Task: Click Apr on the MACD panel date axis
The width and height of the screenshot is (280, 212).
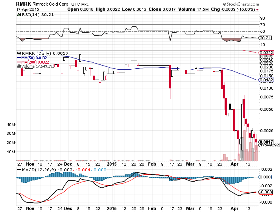Action: pyautogui.click(x=234, y=208)
